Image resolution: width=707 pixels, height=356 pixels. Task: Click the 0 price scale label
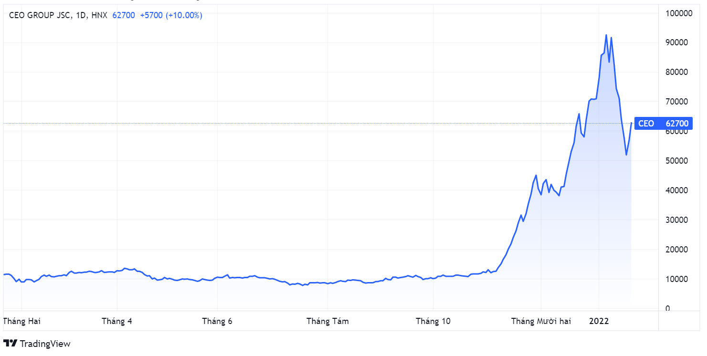[x=667, y=309]
